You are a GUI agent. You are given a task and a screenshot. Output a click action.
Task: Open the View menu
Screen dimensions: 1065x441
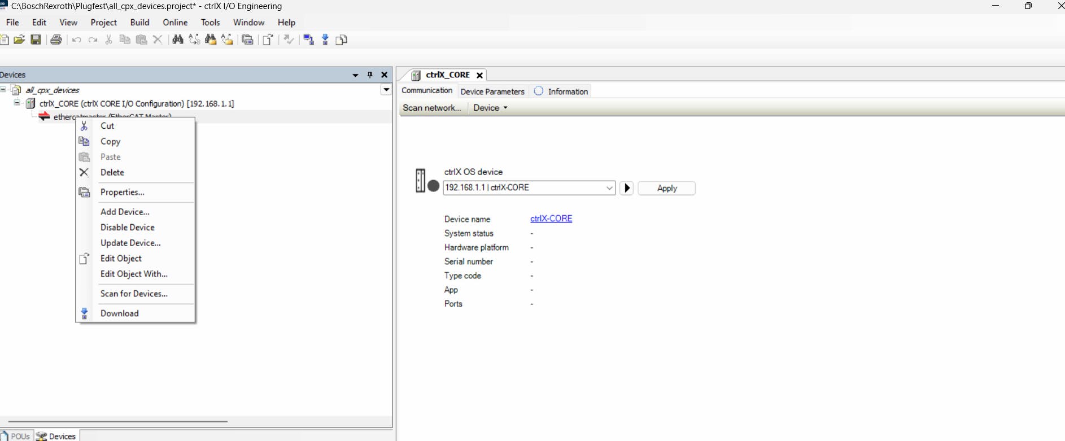click(x=68, y=22)
